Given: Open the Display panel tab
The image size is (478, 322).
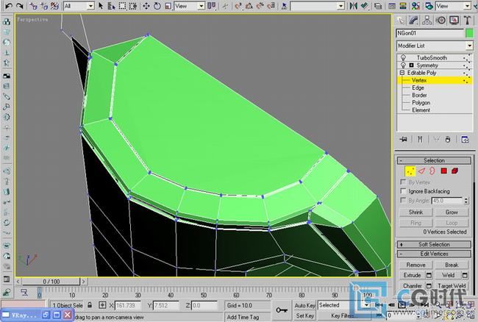Looking at the screenshot, I should tap(454, 21).
